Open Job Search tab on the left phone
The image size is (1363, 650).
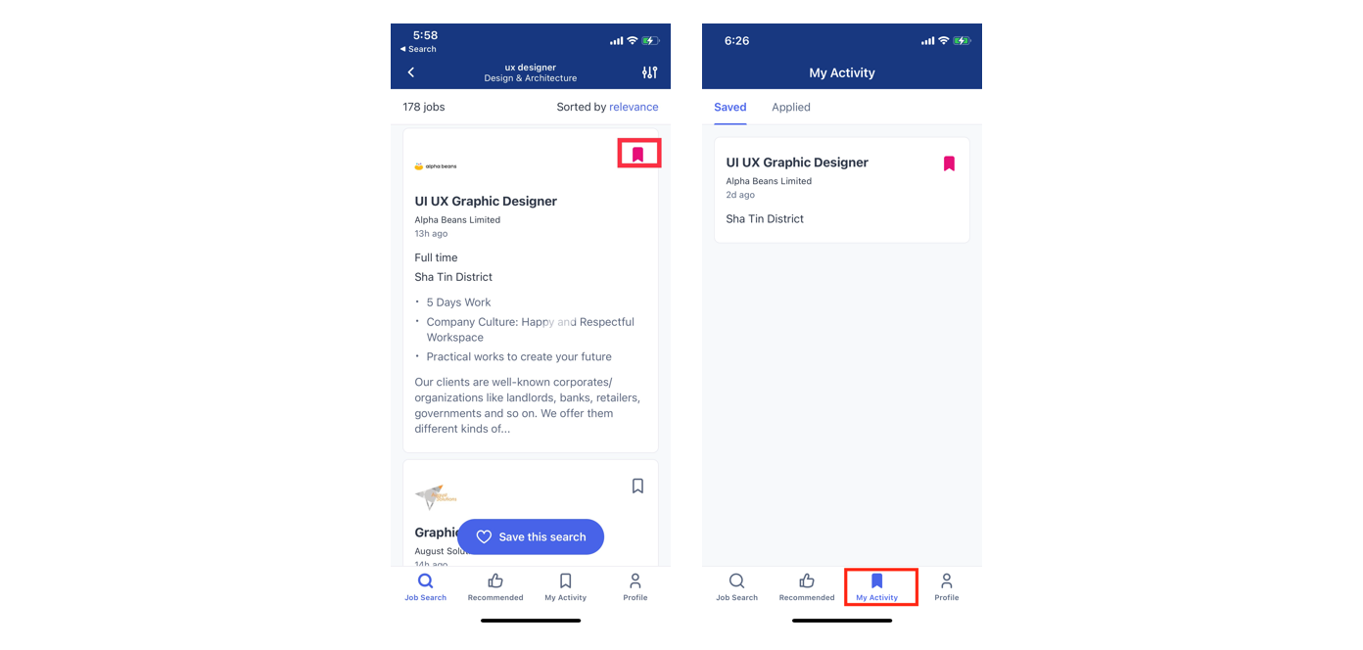tap(426, 587)
